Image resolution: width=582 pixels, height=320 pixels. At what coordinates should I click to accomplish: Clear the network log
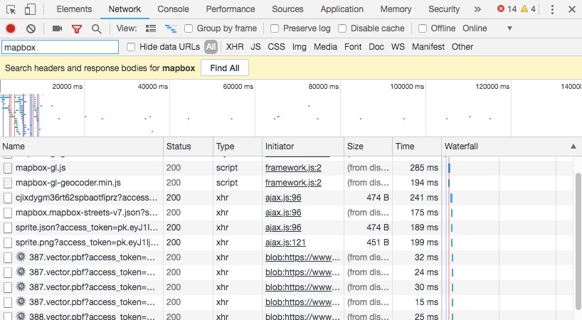[31, 28]
